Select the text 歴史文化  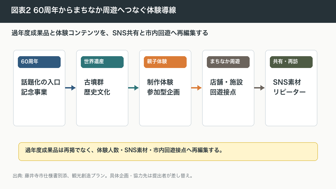[x=97, y=92]
